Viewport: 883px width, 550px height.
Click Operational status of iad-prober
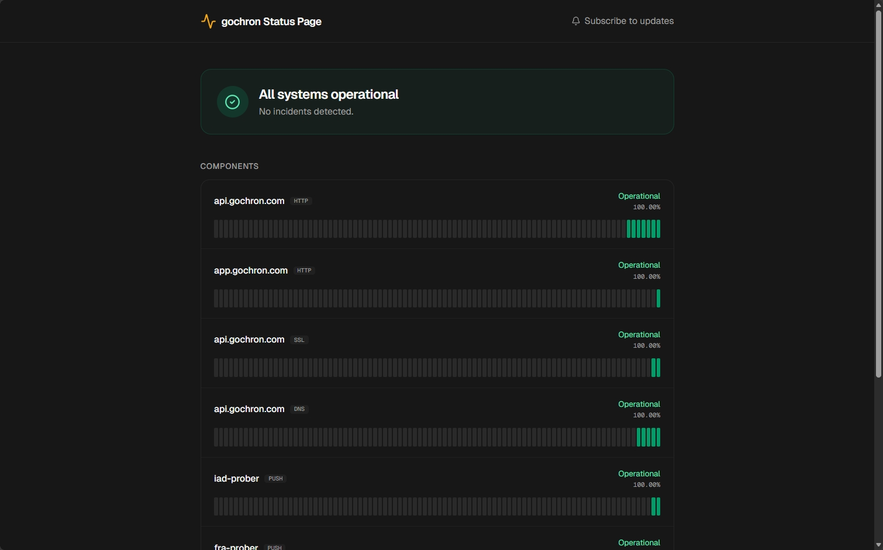coord(639,474)
